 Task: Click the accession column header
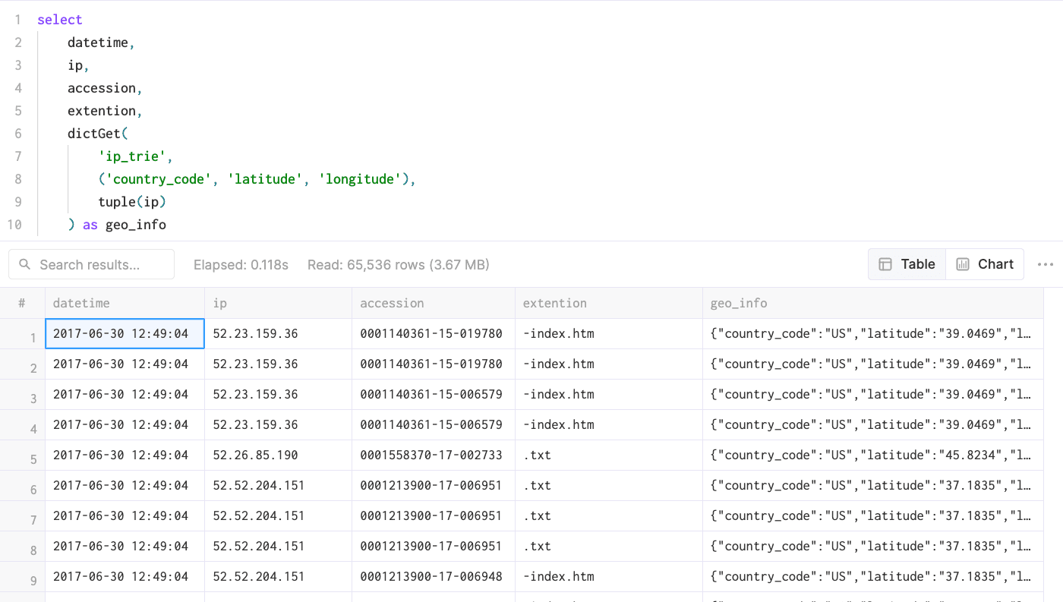(392, 303)
